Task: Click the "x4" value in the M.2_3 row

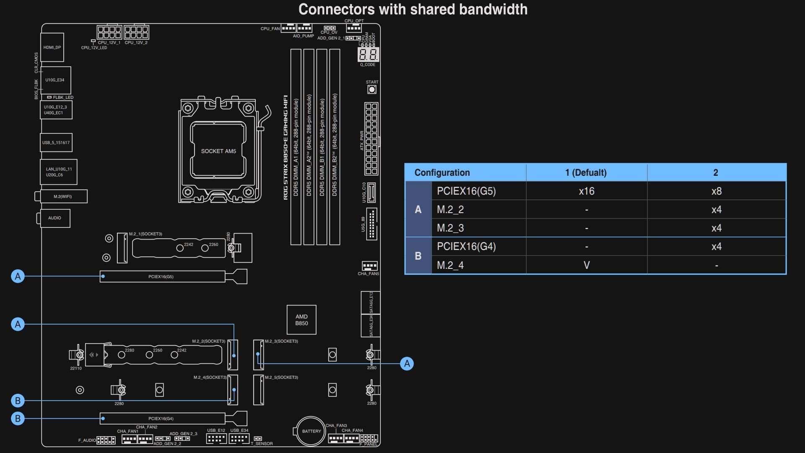Action: (717, 228)
